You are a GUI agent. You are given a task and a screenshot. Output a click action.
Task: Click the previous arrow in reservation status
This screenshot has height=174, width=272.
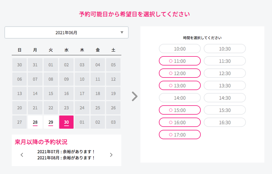coord(22,155)
